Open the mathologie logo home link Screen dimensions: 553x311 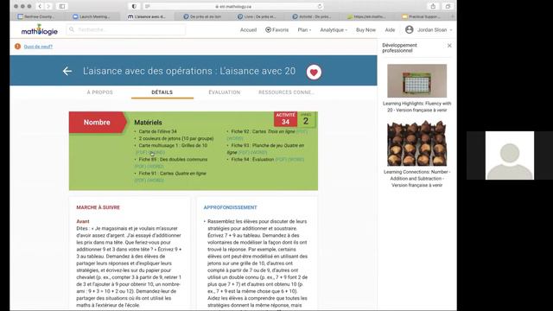(x=39, y=30)
